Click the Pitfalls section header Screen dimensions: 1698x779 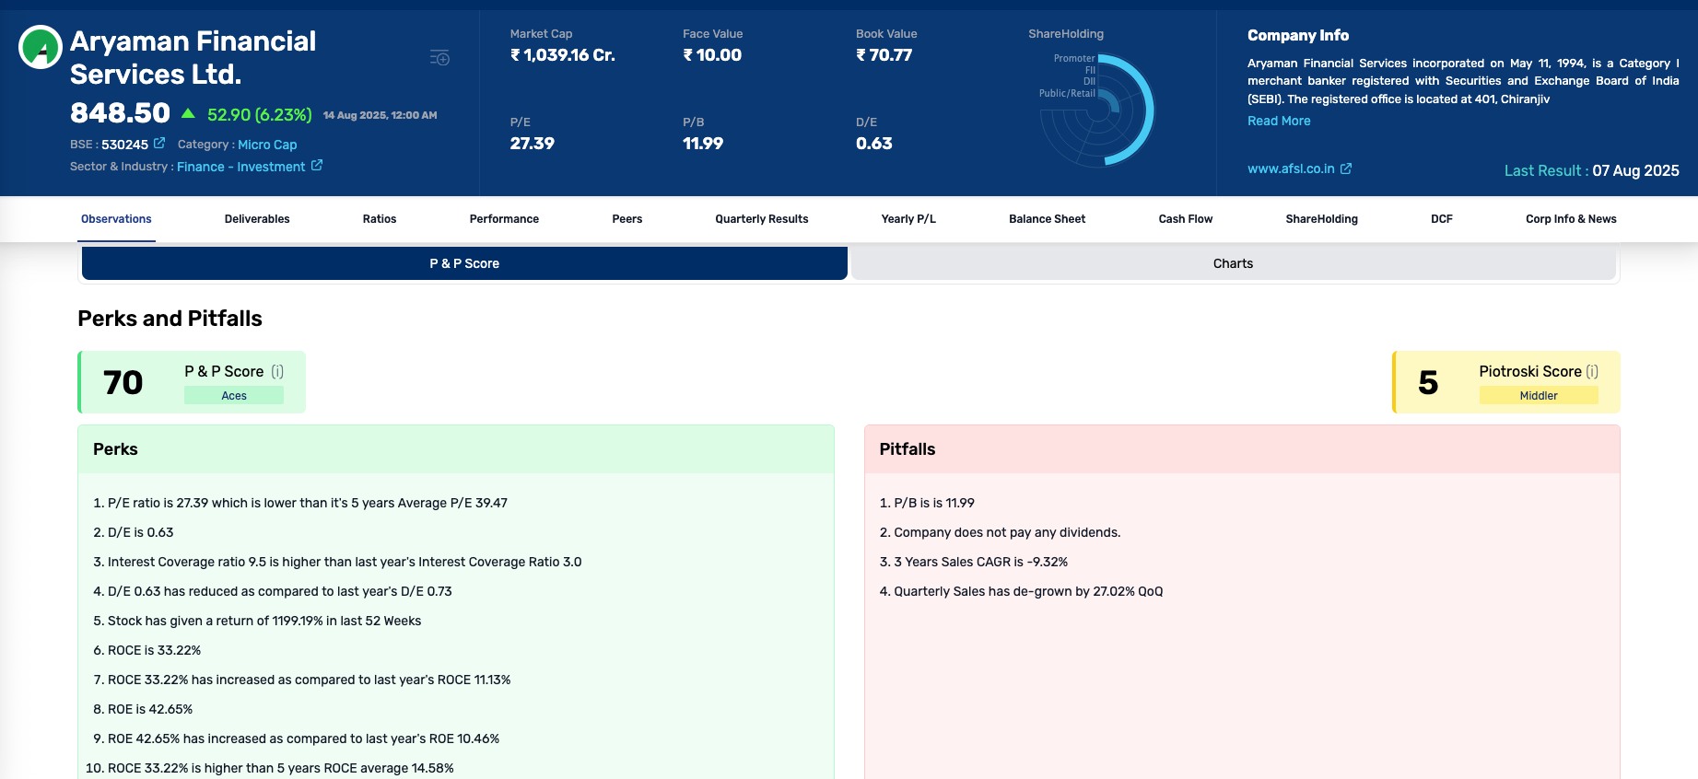(x=1242, y=449)
